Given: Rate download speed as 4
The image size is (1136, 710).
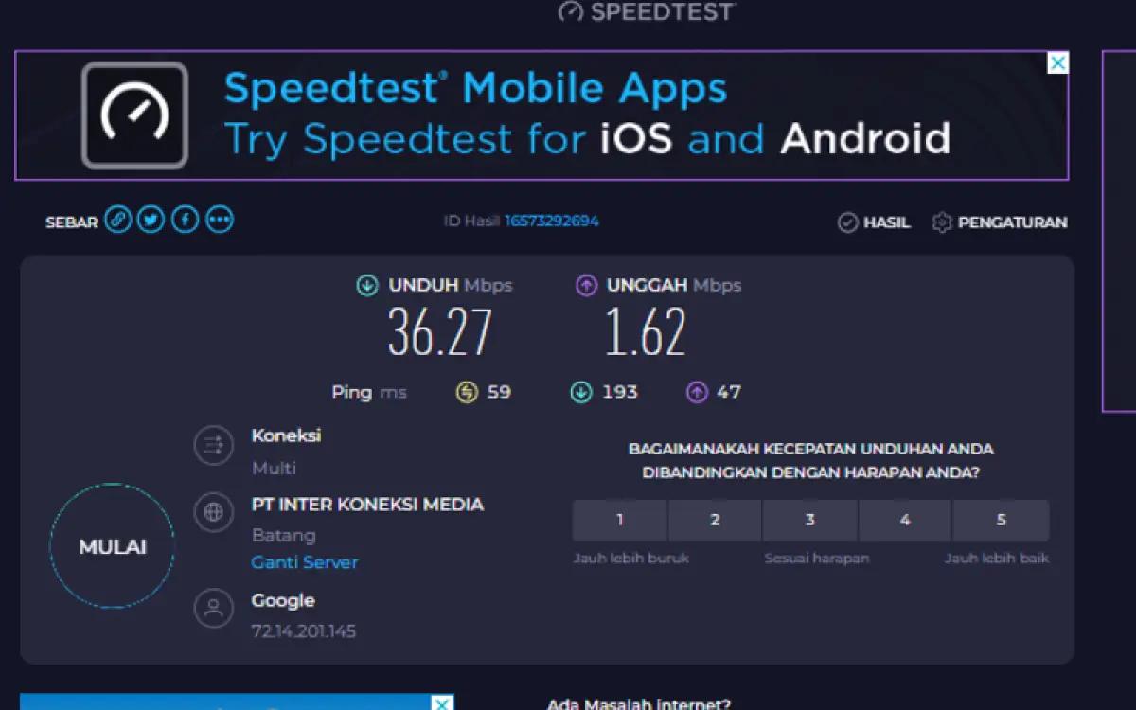Looking at the screenshot, I should point(905,520).
